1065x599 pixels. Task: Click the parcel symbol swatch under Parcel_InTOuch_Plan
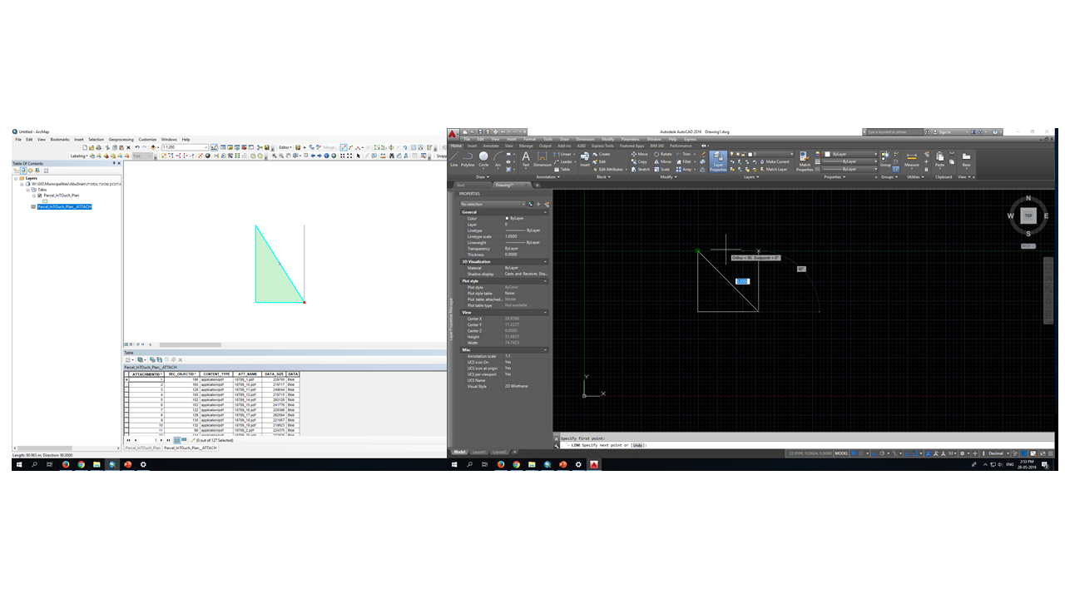46,200
